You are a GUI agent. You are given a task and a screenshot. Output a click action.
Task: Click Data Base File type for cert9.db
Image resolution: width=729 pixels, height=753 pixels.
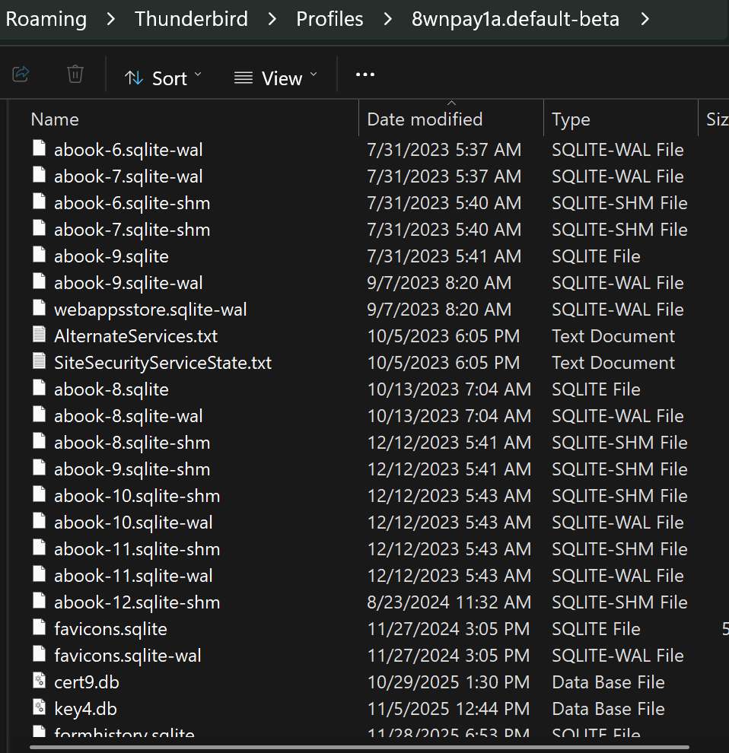pyautogui.click(x=608, y=682)
